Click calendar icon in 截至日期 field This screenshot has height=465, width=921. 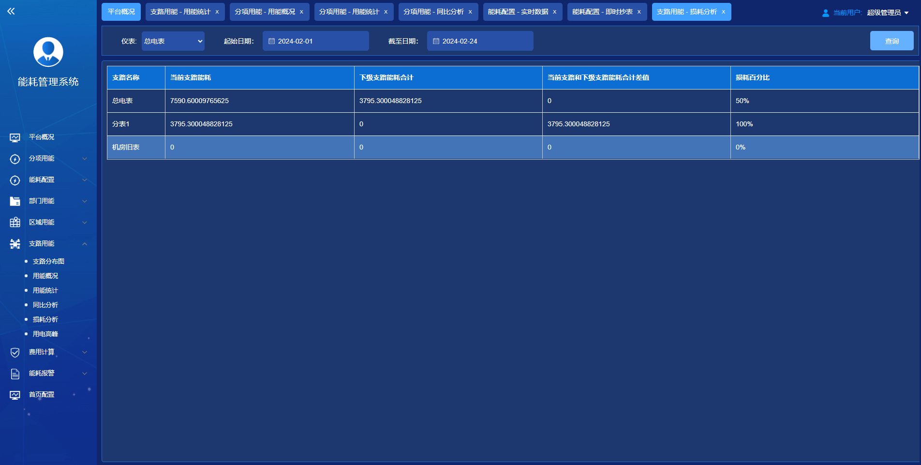(436, 41)
